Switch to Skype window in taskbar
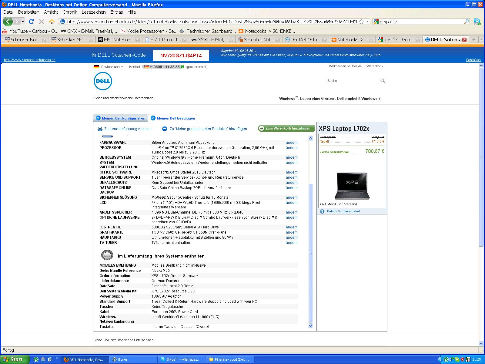The height and width of the screenshot is (364, 485). coord(181,360)
